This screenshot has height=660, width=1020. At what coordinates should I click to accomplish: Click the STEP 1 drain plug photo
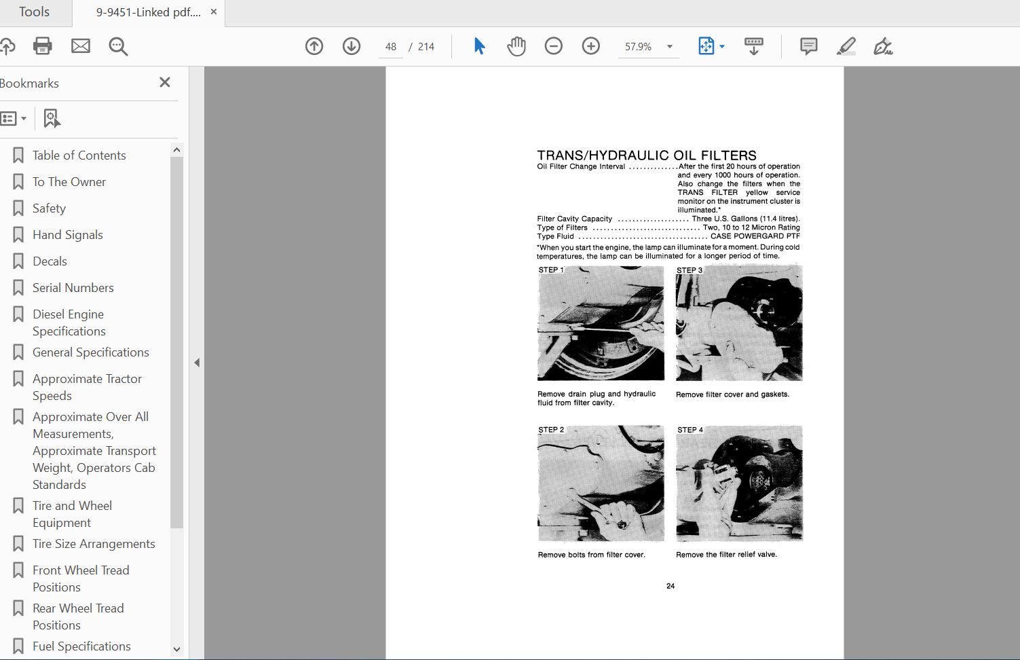tap(601, 323)
